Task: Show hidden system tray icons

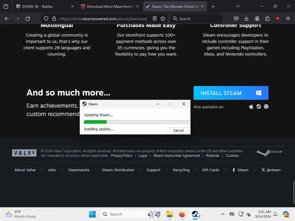Action: click(x=223, y=214)
